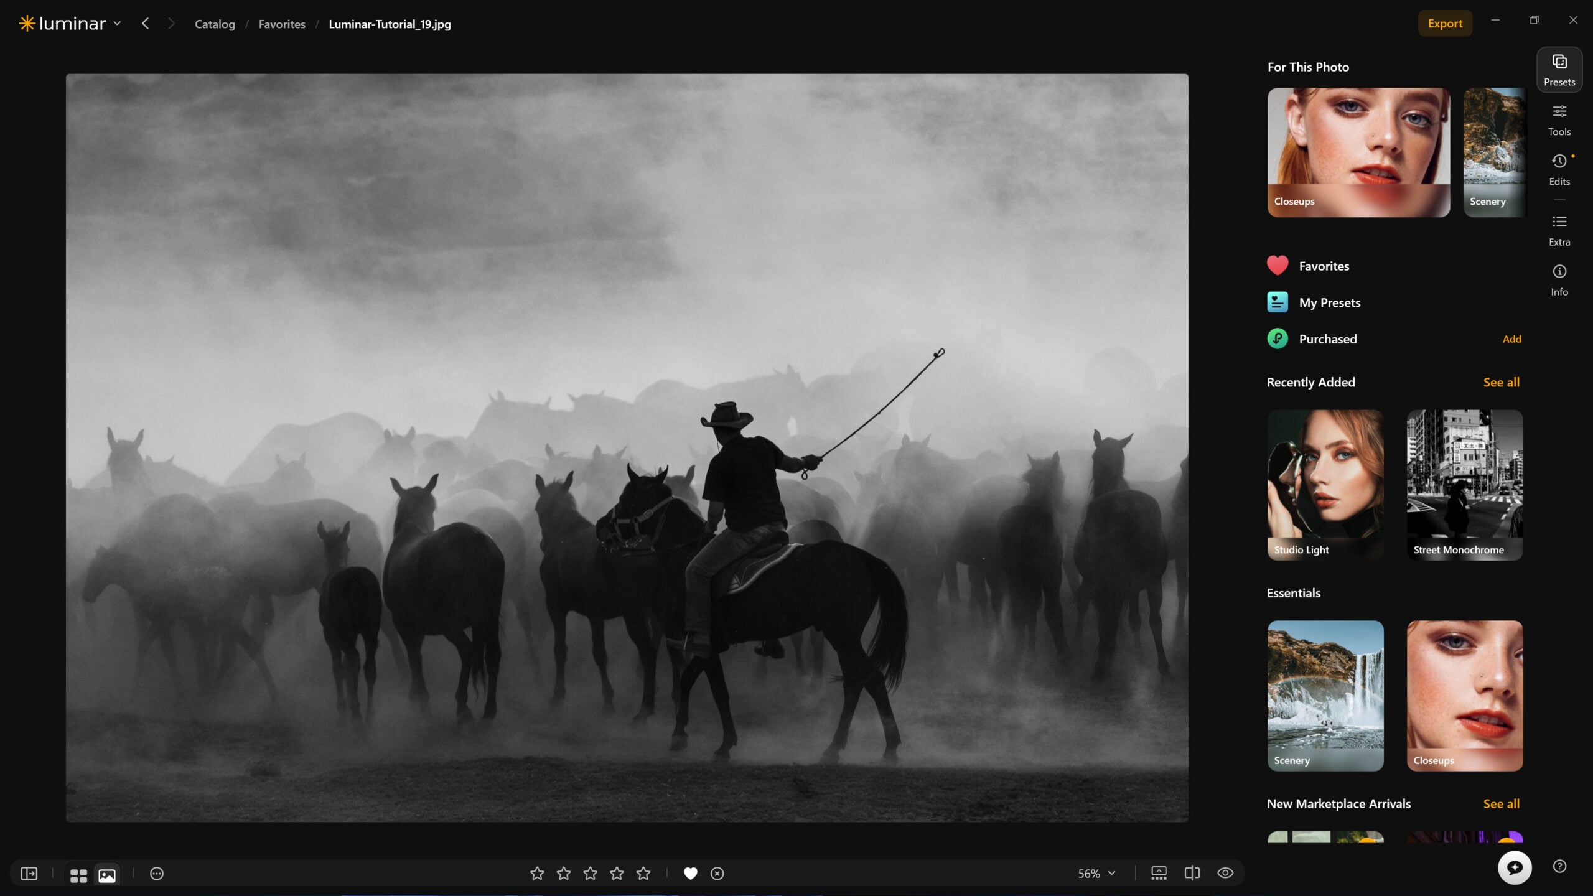Open the 56% zoom dropdown
The image size is (1593, 896).
click(1096, 874)
